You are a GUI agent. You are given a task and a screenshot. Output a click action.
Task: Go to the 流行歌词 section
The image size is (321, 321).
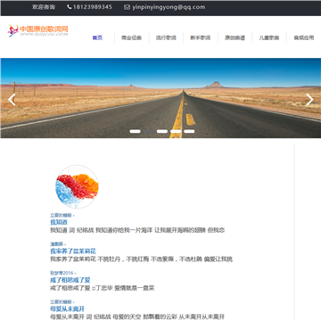166,37
